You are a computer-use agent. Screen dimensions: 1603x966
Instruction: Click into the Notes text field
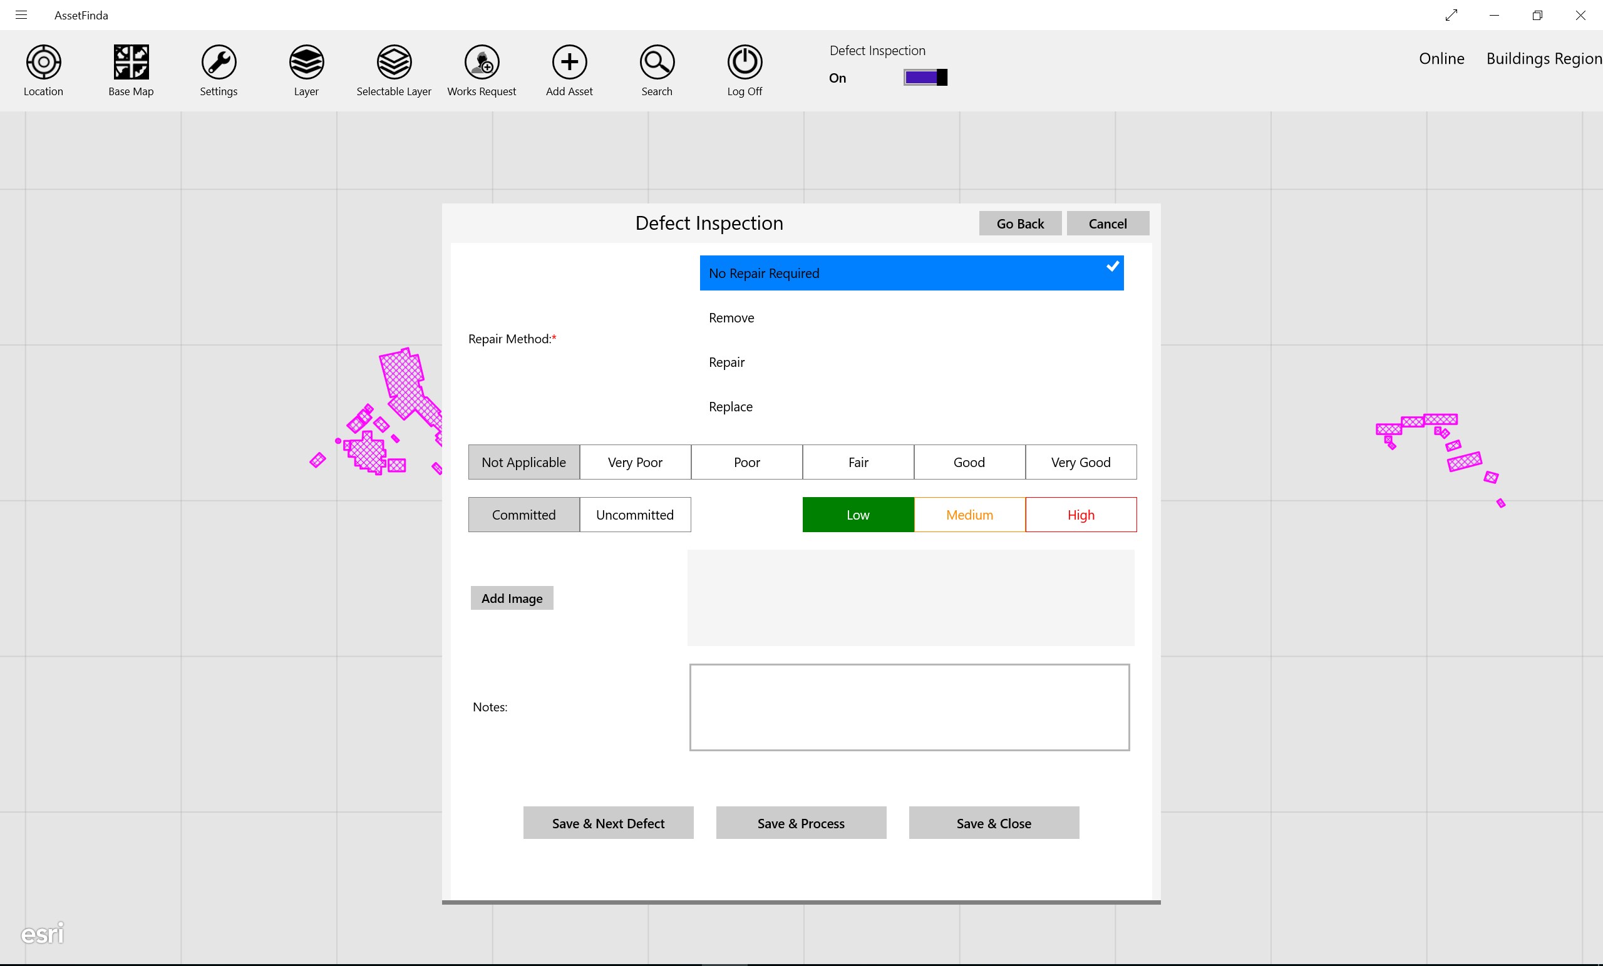(909, 707)
